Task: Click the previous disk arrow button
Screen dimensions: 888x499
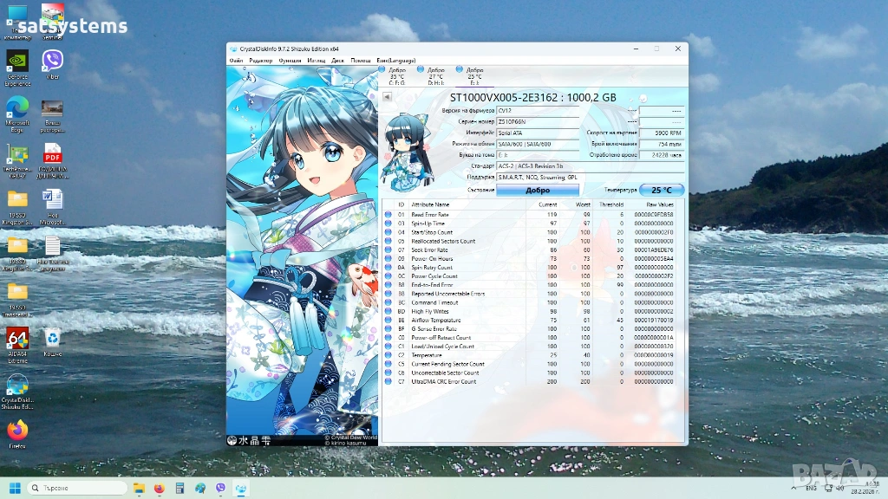Action: point(387,97)
